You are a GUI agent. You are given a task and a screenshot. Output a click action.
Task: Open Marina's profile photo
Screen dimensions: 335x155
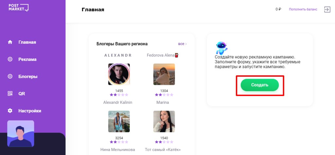[x=164, y=74]
